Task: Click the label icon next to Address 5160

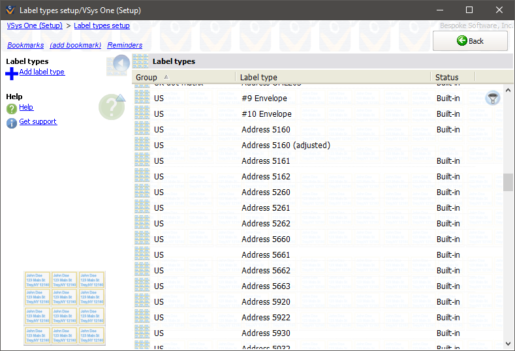Action: point(142,130)
